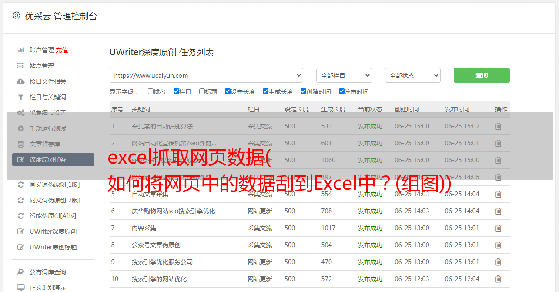Expand the 全部栏目 dropdown
Screen dimensions: 559x292
[x=344, y=75]
